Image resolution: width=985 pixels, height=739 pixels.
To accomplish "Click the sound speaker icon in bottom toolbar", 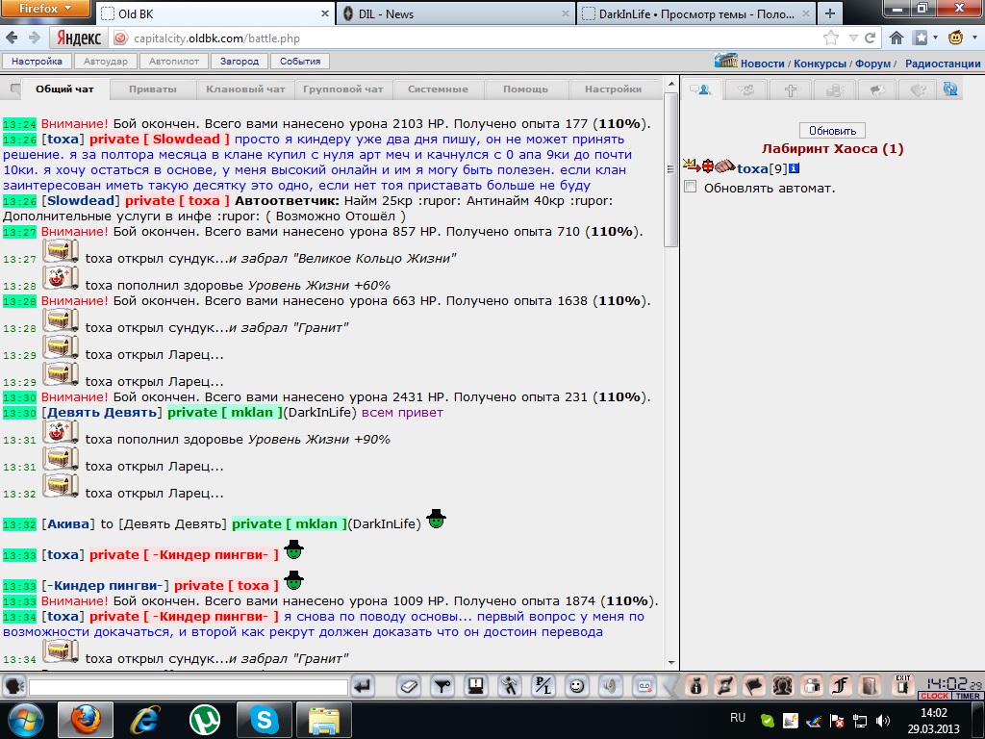I will pyautogui.click(x=609, y=686).
